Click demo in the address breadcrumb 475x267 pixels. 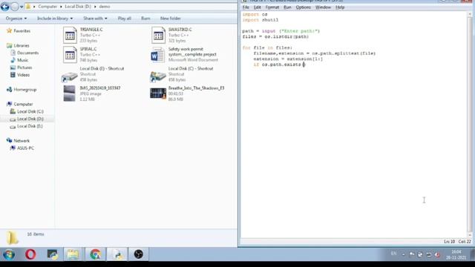pyautogui.click(x=105, y=7)
